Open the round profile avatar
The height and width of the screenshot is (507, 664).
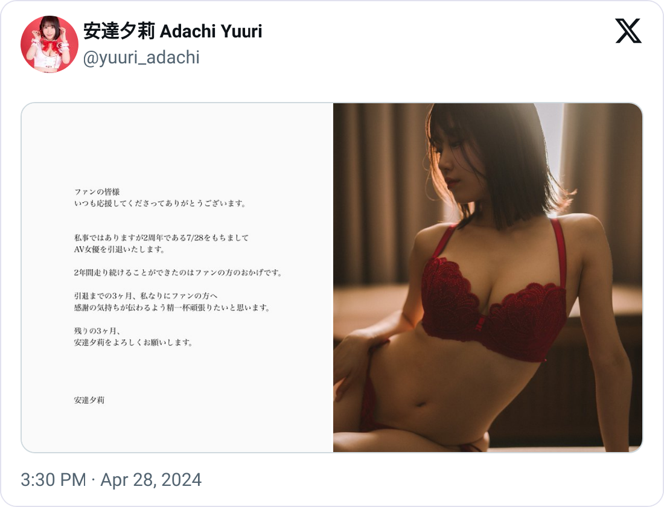[49, 44]
